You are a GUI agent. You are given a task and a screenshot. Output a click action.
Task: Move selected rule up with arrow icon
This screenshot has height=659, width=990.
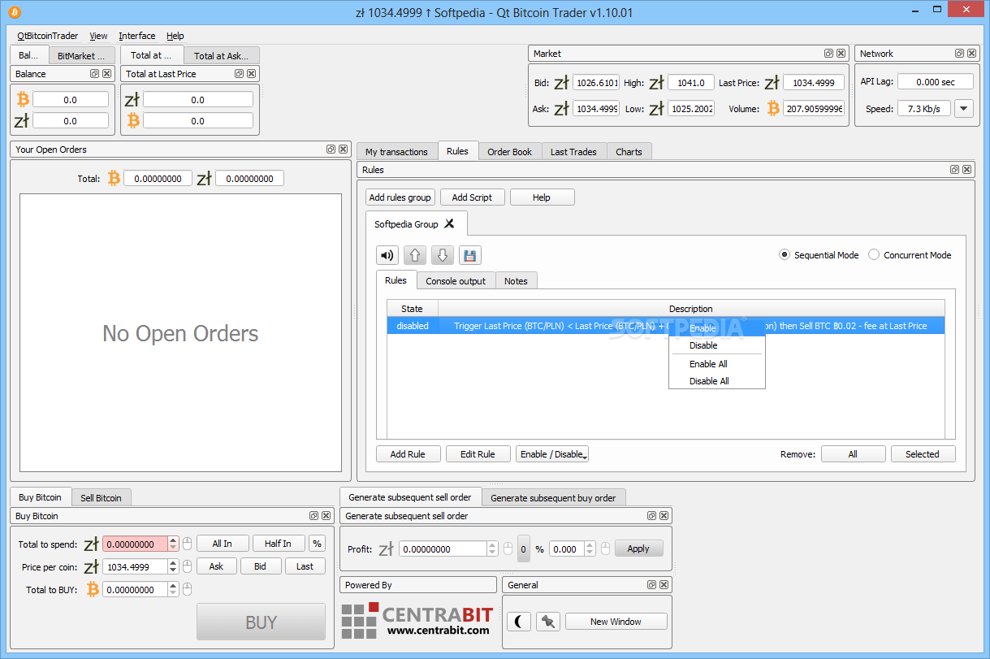click(x=414, y=254)
